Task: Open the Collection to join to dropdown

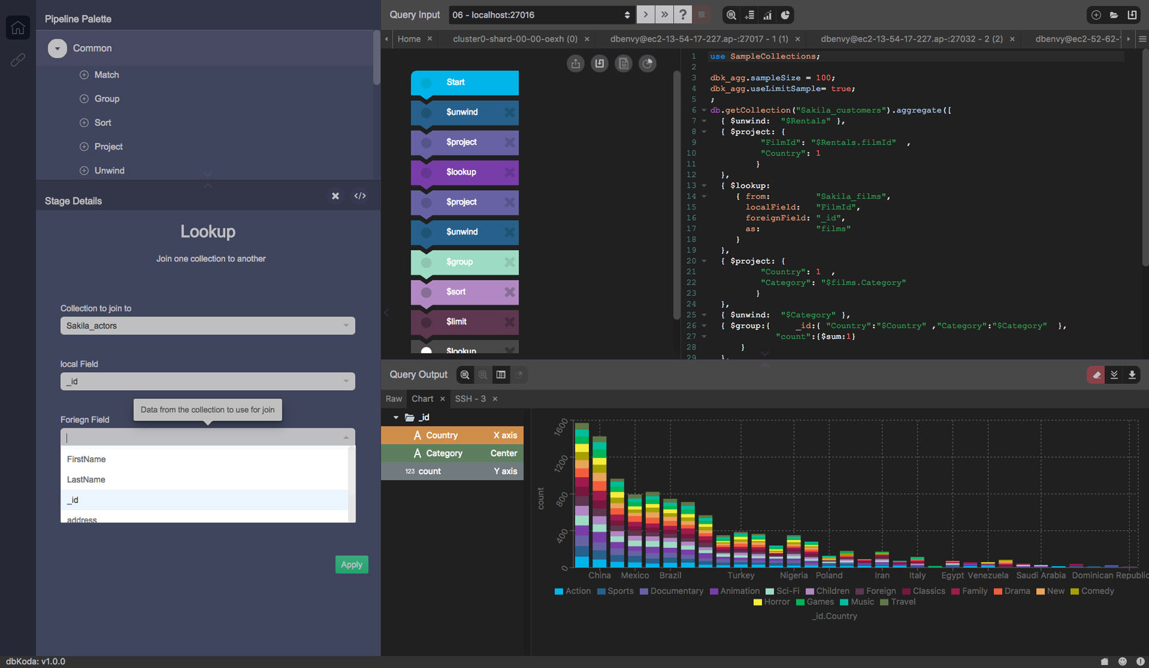Action: (x=207, y=326)
